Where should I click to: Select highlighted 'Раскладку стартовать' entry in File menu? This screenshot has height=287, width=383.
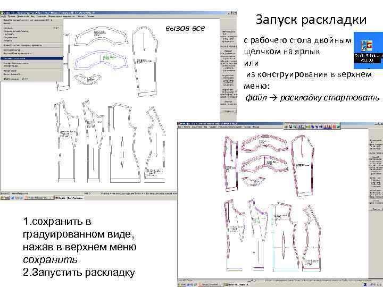(32, 58)
